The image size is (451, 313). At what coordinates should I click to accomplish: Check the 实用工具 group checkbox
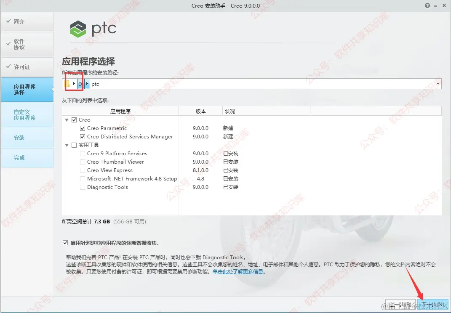tap(74, 145)
